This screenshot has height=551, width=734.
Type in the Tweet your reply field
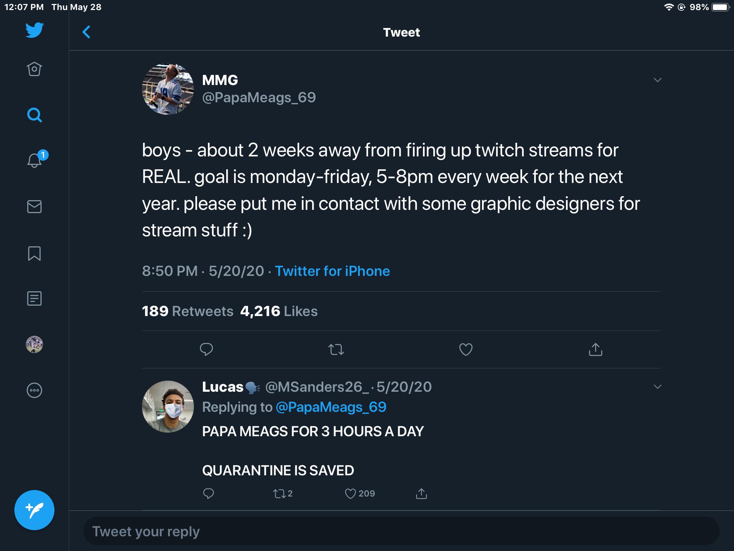401,531
